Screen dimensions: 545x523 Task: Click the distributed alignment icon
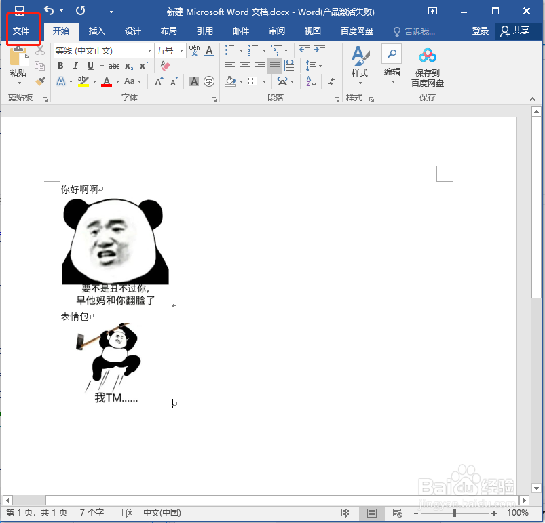pos(290,66)
